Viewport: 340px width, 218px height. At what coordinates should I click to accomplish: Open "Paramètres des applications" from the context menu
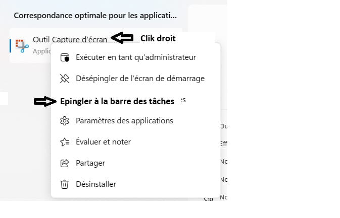point(124,121)
